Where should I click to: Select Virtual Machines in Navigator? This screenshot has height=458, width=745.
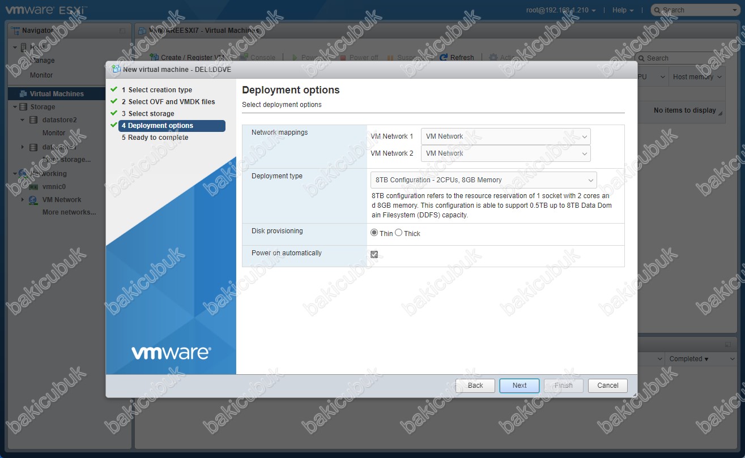pyautogui.click(x=57, y=94)
